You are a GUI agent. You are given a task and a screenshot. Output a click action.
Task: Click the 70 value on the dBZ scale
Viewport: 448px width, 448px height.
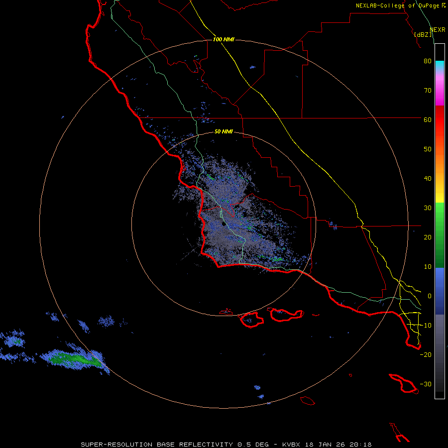(428, 90)
